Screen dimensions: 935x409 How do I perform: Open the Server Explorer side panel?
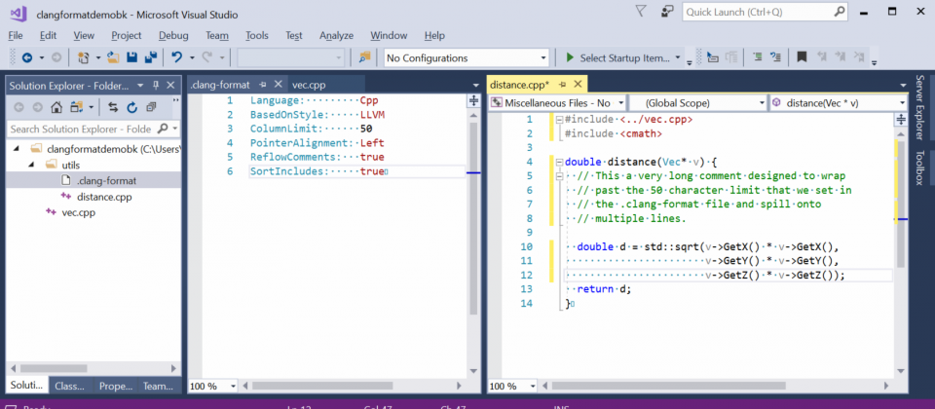coord(918,107)
